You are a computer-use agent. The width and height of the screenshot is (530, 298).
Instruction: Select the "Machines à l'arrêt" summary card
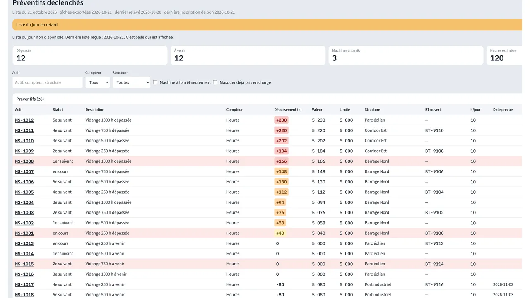[x=406, y=55]
